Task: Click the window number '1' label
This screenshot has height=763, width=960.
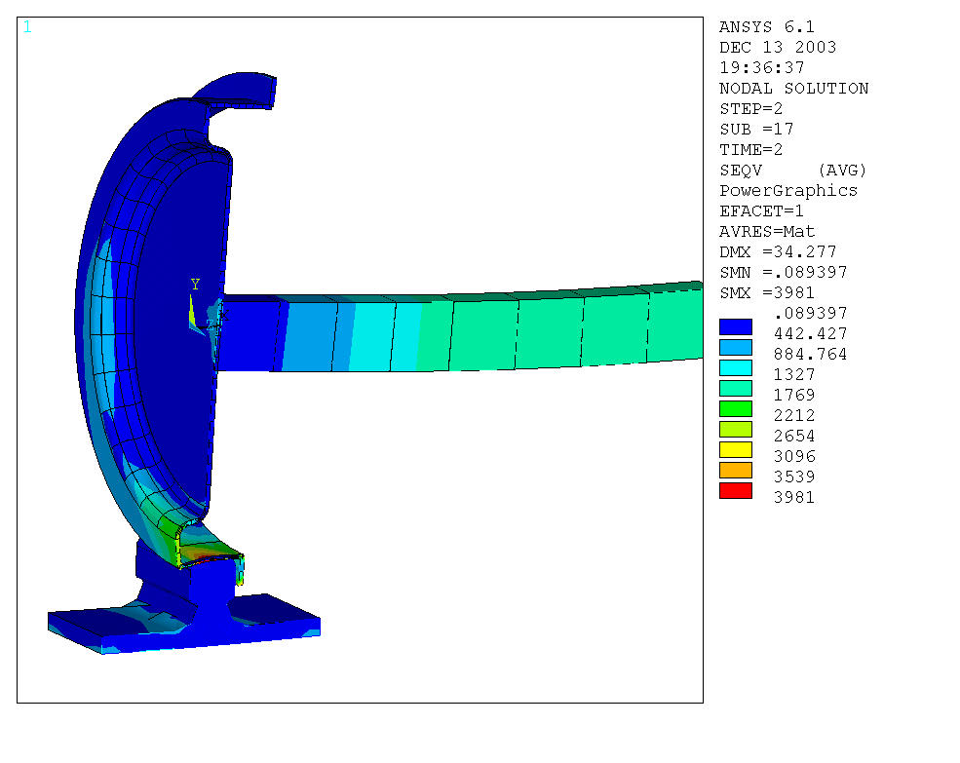Action: [x=27, y=27]
